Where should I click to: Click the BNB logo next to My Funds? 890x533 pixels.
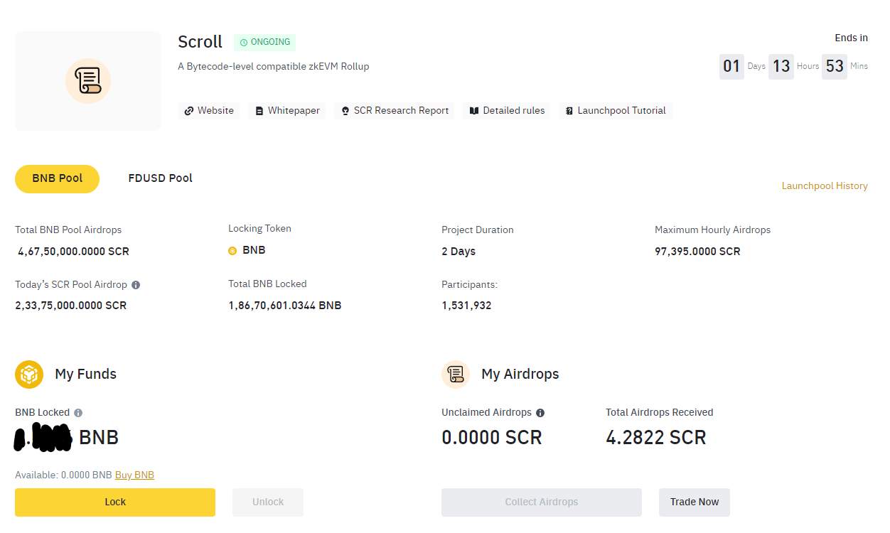pos(29,375)
